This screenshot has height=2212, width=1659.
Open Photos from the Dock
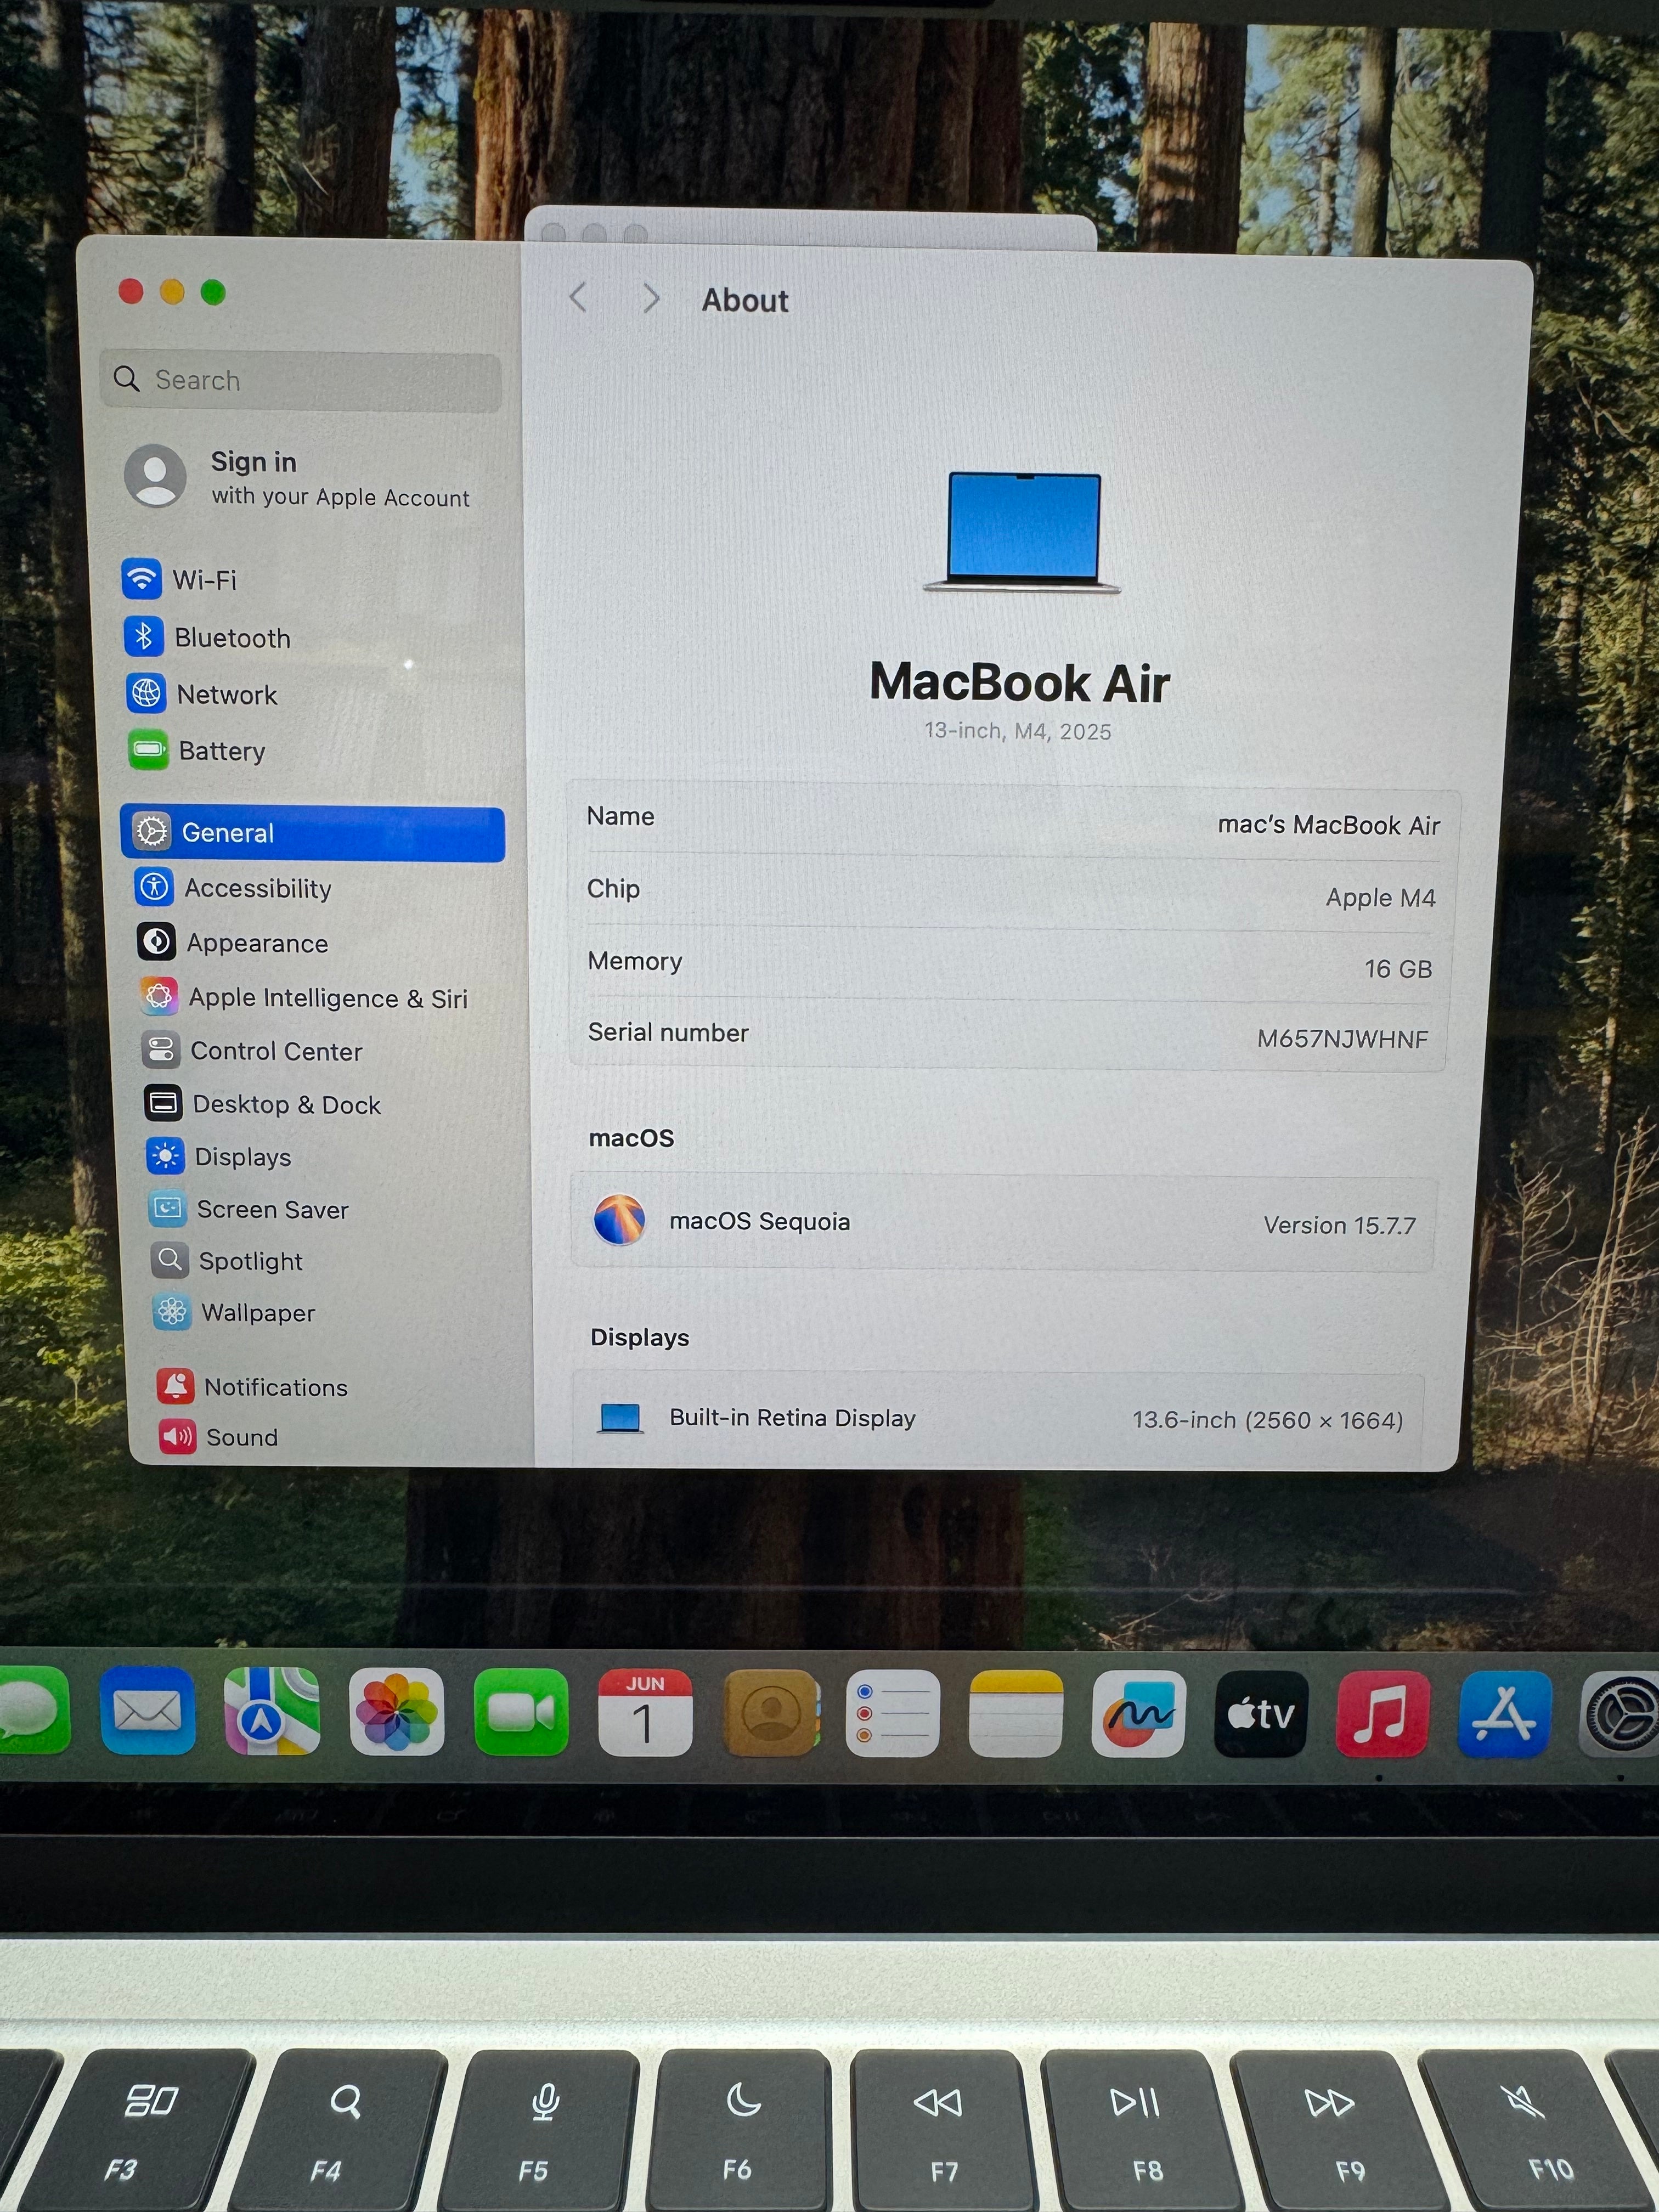(397, 1712)
